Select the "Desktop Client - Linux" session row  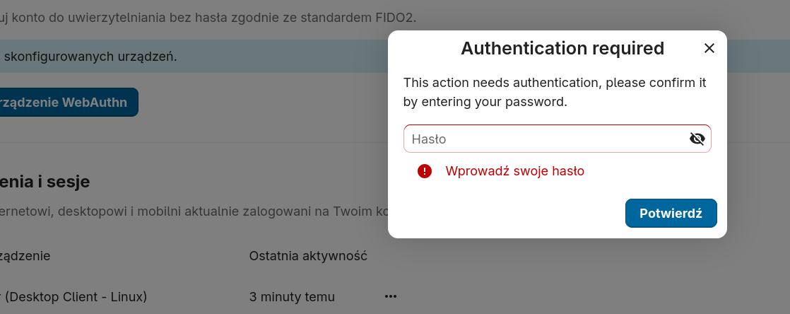pos(73,296)
